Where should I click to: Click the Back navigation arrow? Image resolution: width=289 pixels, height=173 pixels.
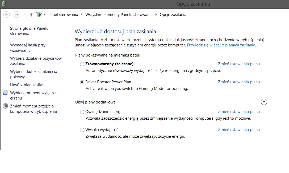[7, 15]
